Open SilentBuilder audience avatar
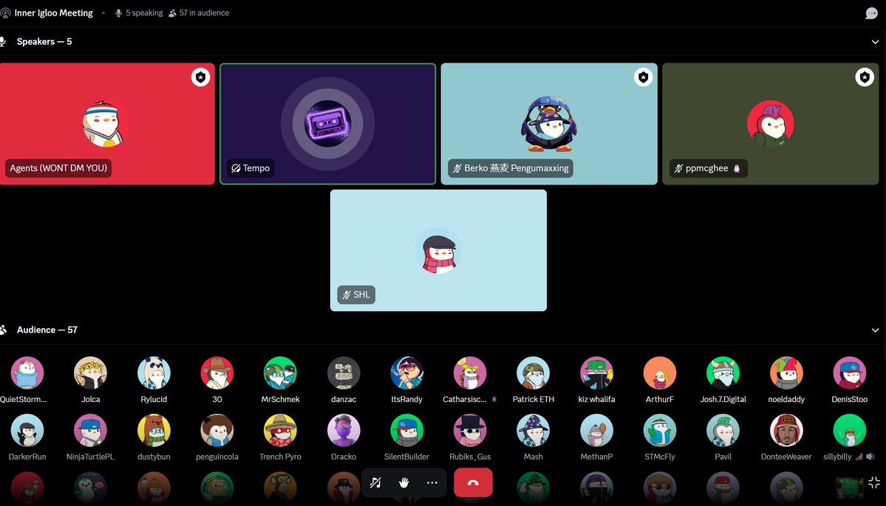 tap(407, 431)
